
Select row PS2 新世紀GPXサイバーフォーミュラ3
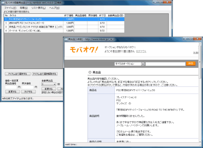click(x=64, y=19)
